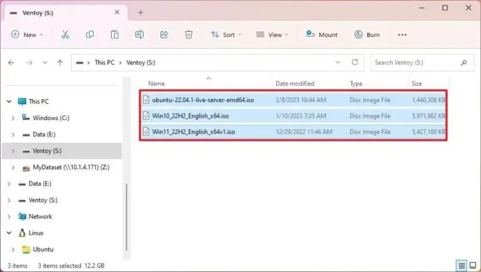Mount the selected disc images
The width and height of the screenshot is (481, 272).
322,35
